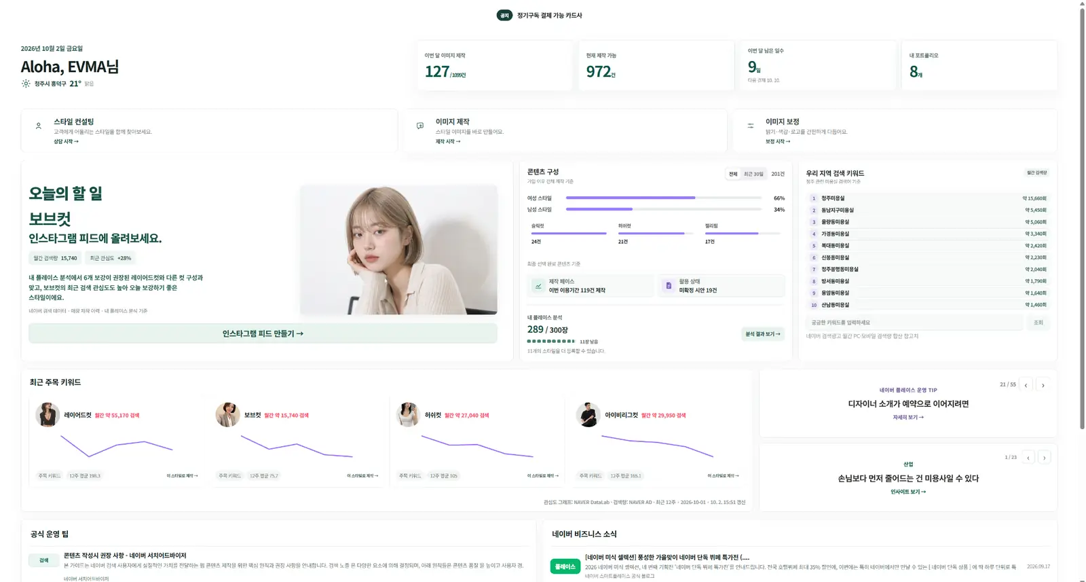
Task: Click the 여성 스타일 progress bar
Action: tap(664, 198)
